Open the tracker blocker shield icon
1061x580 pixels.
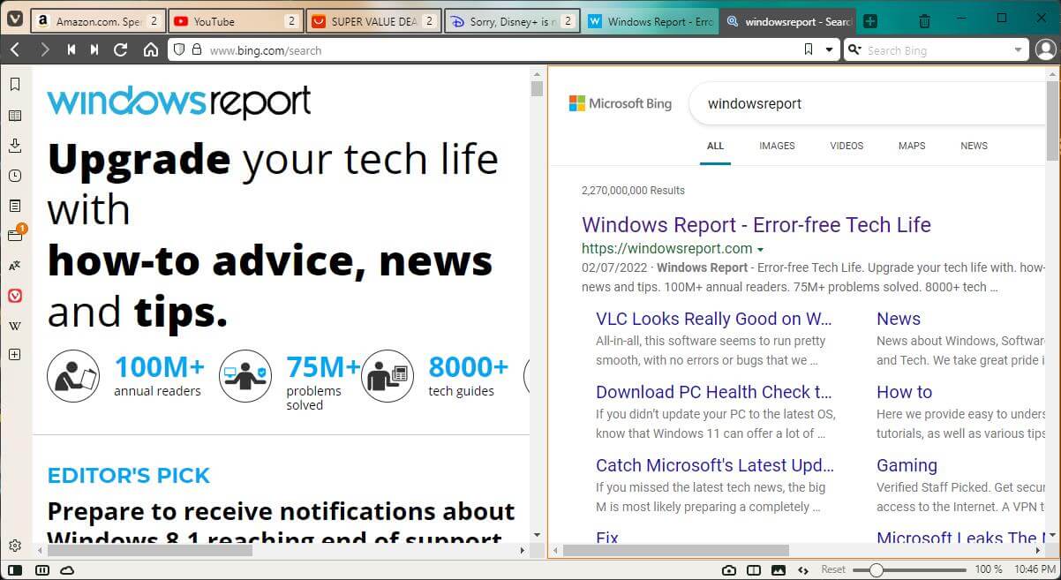coord(179,50)
